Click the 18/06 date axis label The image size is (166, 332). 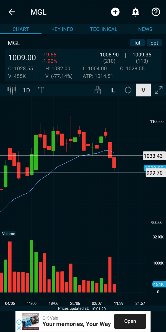point(53,304)
